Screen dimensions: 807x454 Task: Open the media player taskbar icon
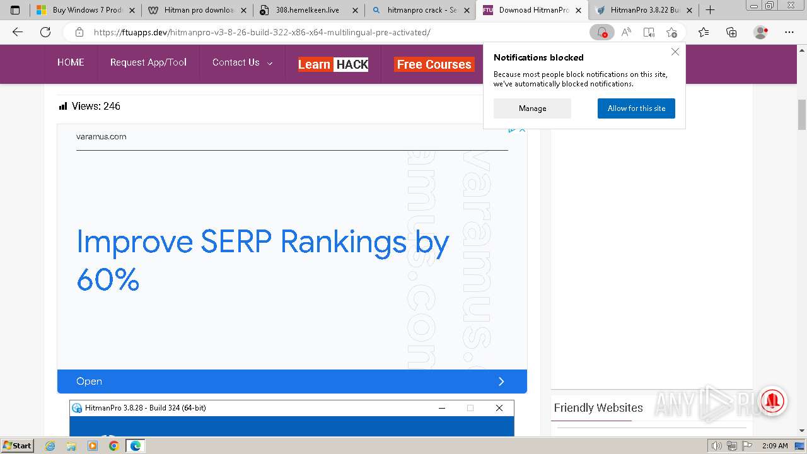tap(93, 446)
